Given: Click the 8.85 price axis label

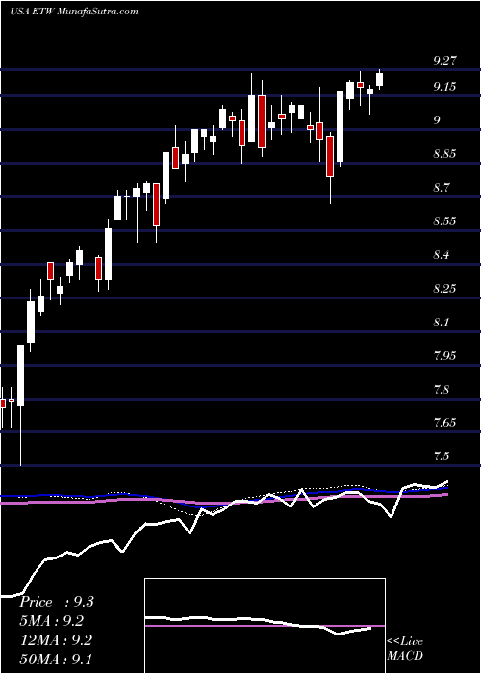Looking at the screenshot, I should 444,154.
